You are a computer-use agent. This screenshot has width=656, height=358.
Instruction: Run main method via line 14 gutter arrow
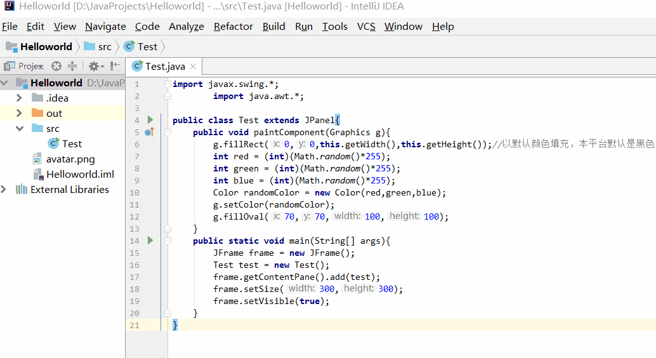(150, 241)
